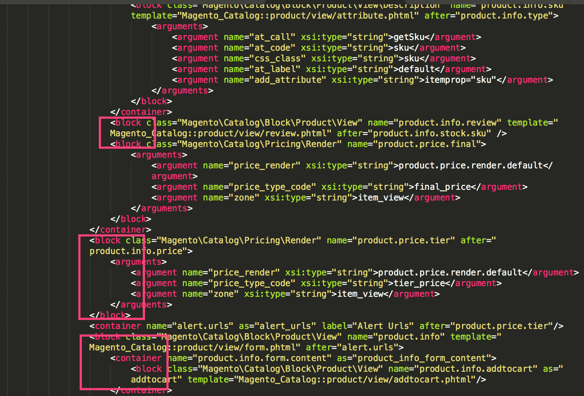Image resolution: width=584 pixels, height=396 pixels.
Task: Click "price_type_code" on the tier_price line
Action: (252, 283)
